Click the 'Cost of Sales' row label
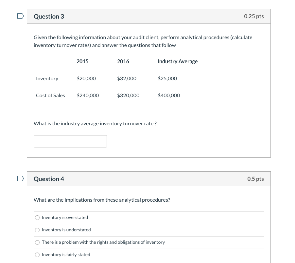The width and height of the screenshot is (295, 263). tap(50, 95)
